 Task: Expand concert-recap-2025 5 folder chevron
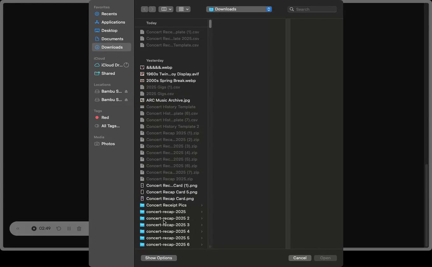click(202, 238)
